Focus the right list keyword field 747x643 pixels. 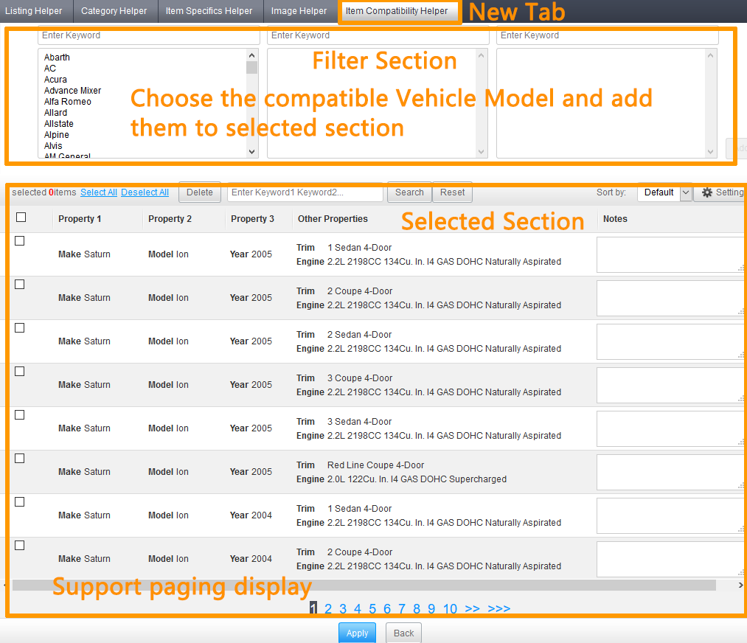[x=608, y=35]
